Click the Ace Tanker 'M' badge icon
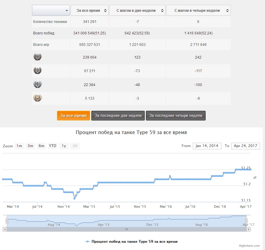This screenshot has height=250, width=265. (x=38, y=98)
